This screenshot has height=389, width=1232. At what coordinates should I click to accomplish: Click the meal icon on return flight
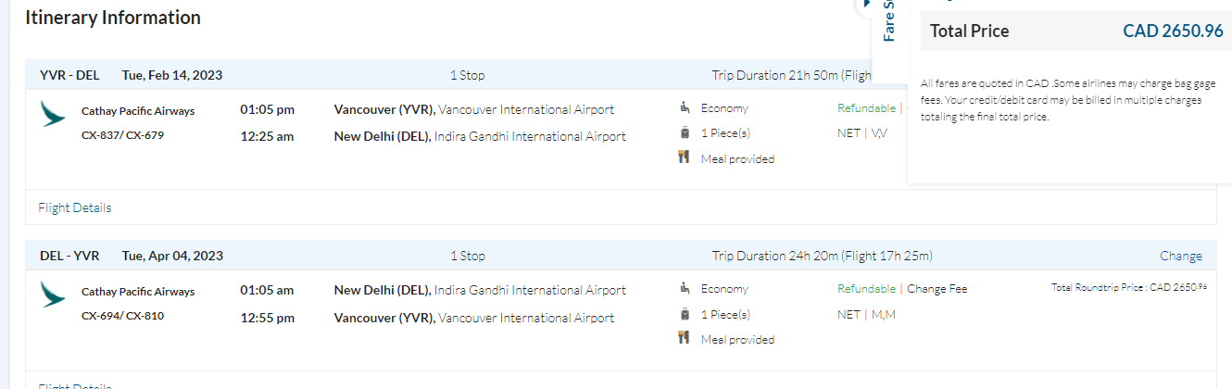(685, 339)
